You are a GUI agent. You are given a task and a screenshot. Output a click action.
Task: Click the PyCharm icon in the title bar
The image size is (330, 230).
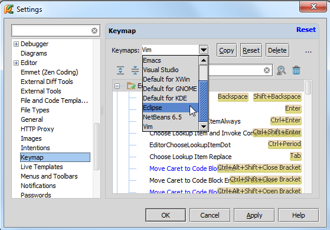[9, 9]
